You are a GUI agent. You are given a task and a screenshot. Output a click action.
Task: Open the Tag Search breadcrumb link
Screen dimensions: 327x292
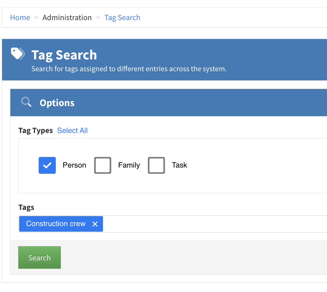[x=122, y=18]
